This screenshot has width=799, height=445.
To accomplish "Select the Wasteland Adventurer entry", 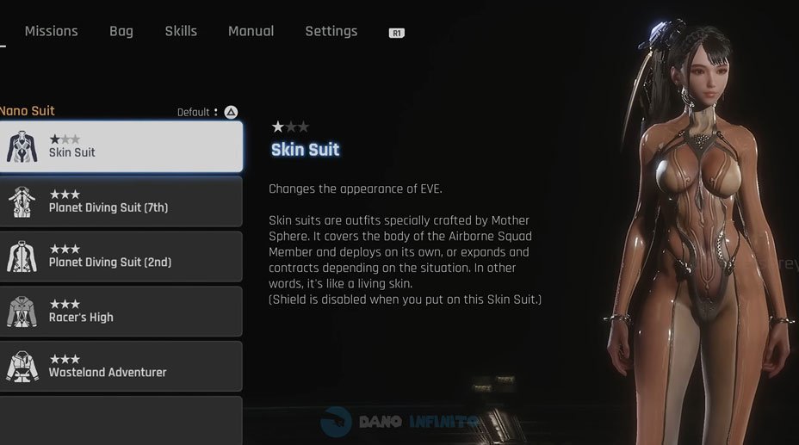I will (121, 366).
